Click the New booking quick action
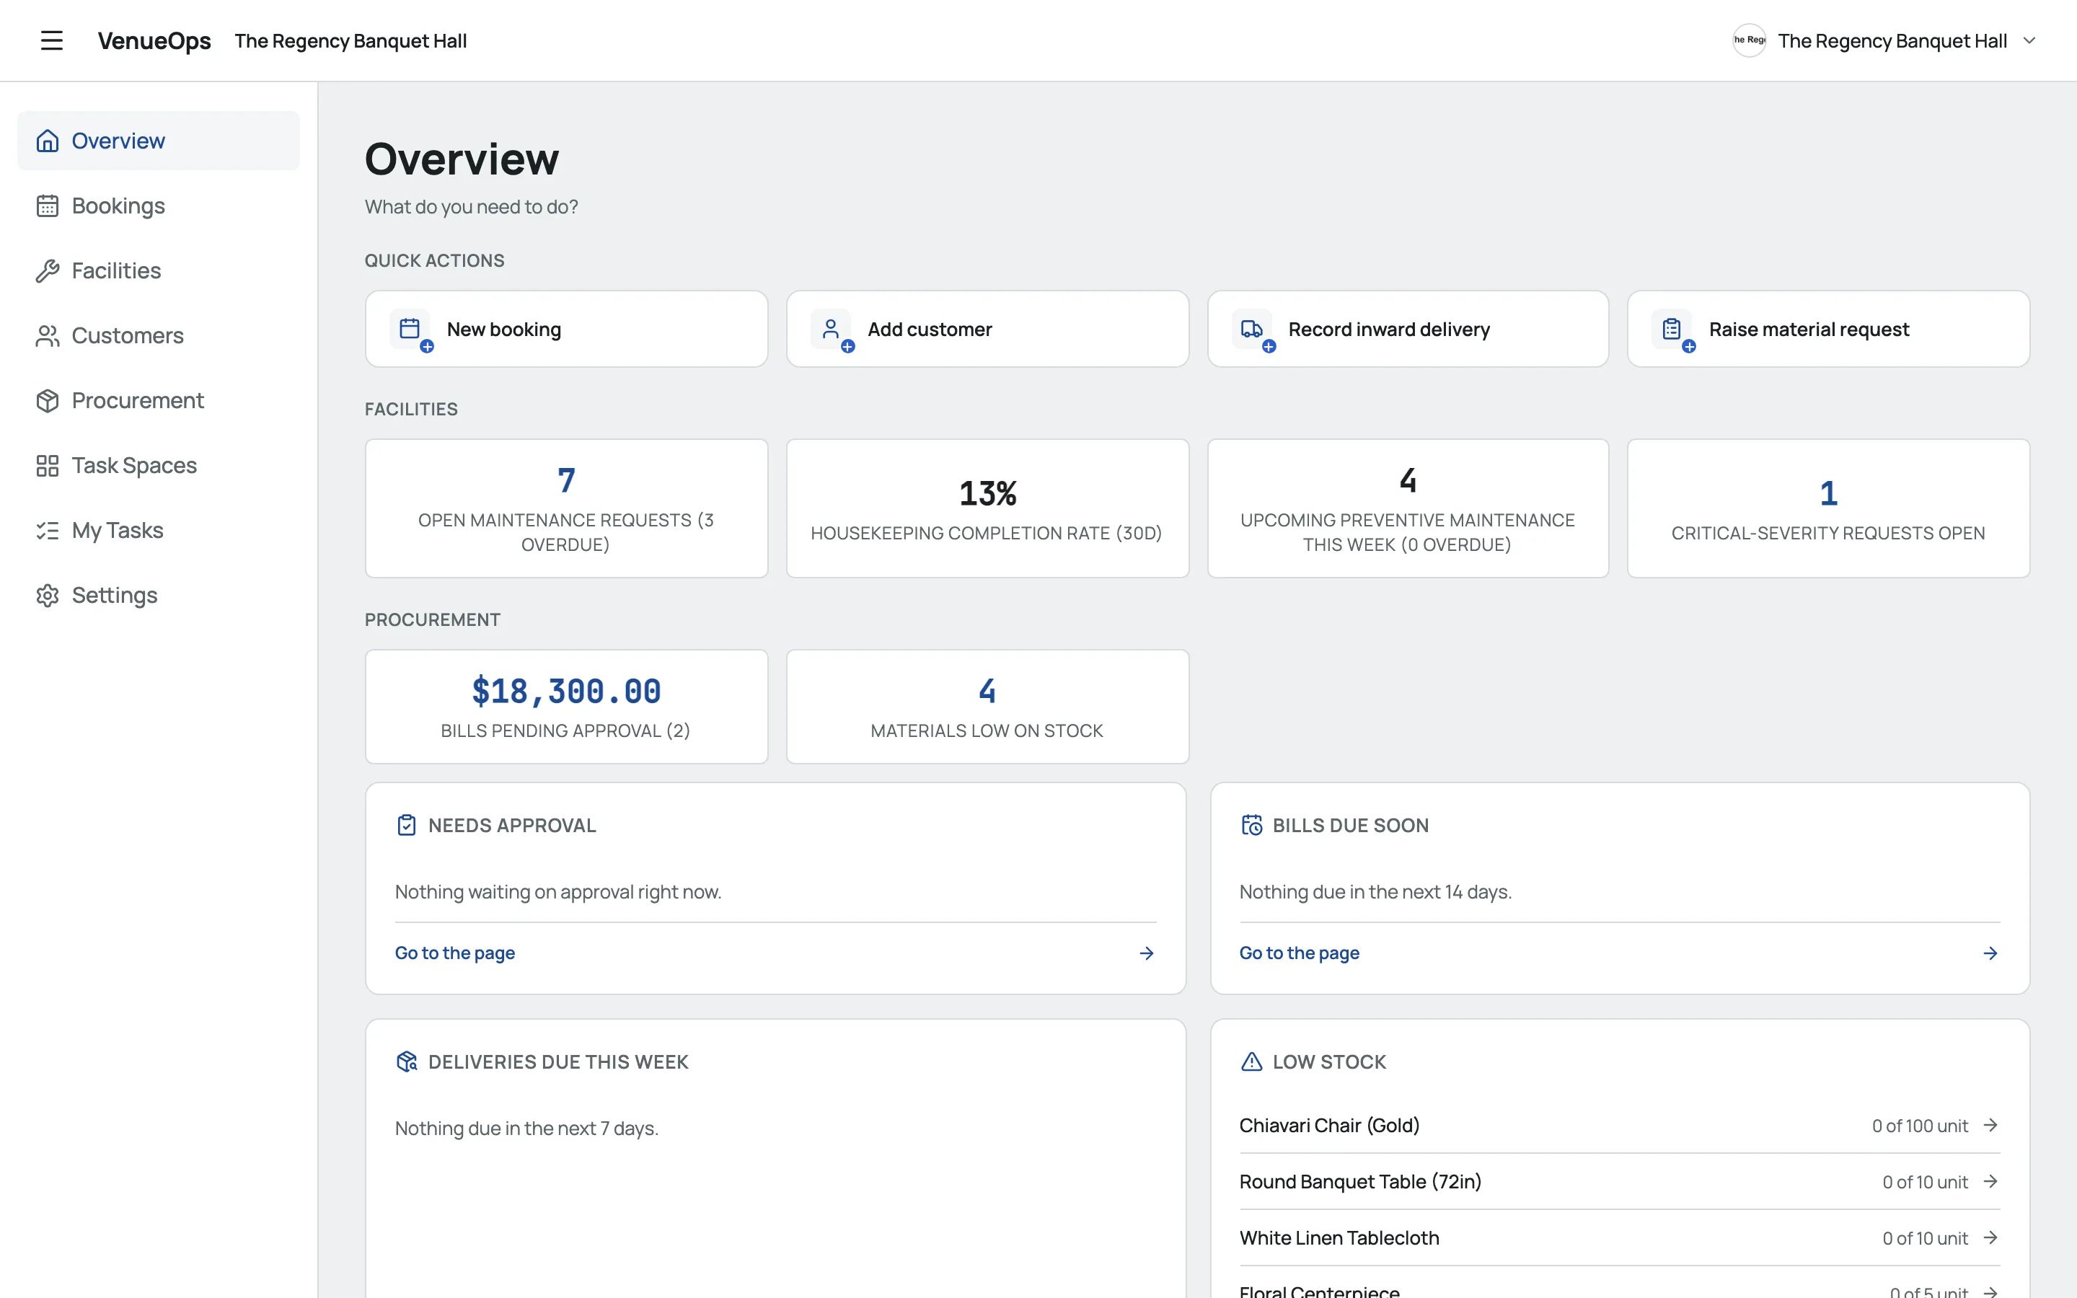The image size is (2077, 1298). point(566,329)
